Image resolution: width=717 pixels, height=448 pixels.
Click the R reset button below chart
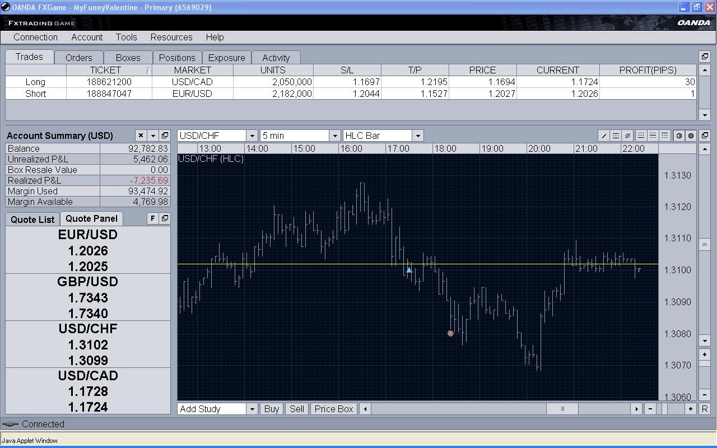point(705,409)
